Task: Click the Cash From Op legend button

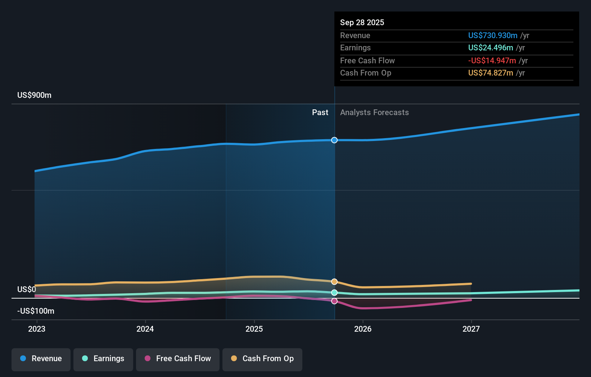Action: (x=262, y=359)
